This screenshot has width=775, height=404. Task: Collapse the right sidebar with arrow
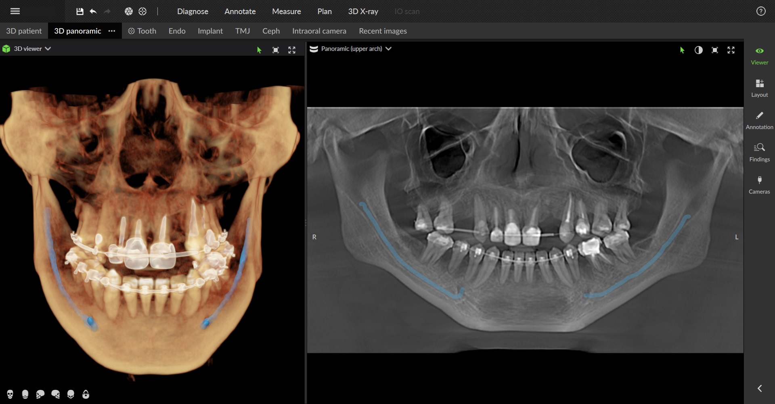[759, 388]
